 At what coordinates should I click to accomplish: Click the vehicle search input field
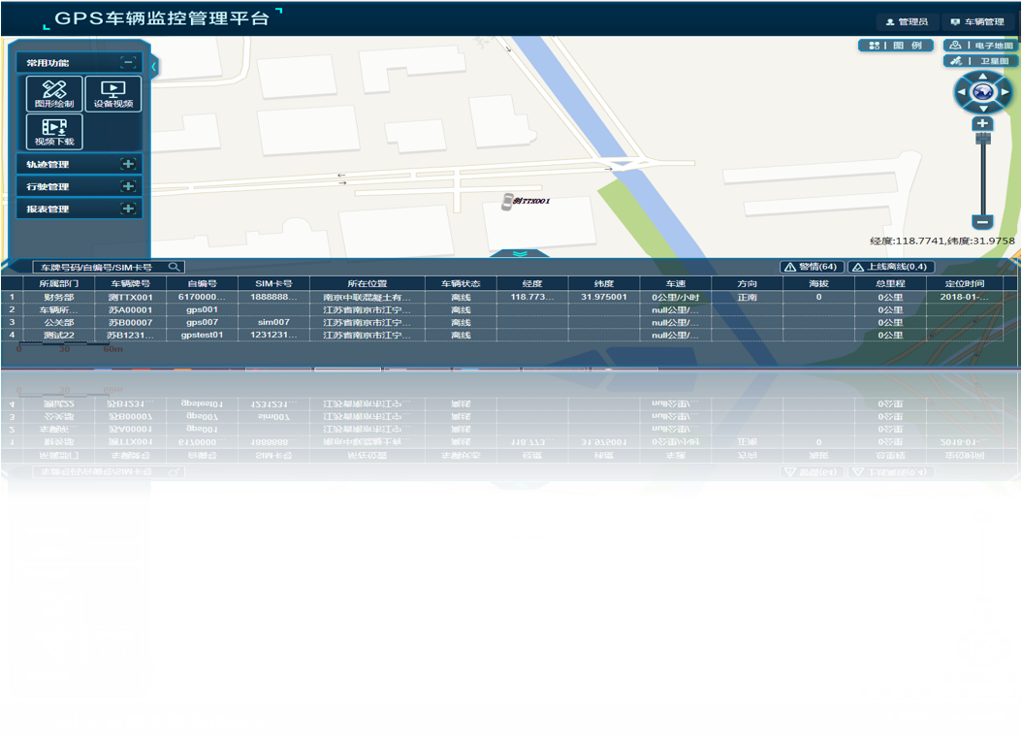pos(97,267)
